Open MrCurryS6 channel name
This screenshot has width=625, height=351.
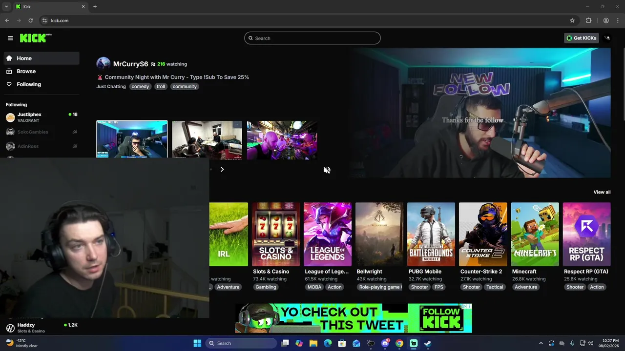[130, 64]
